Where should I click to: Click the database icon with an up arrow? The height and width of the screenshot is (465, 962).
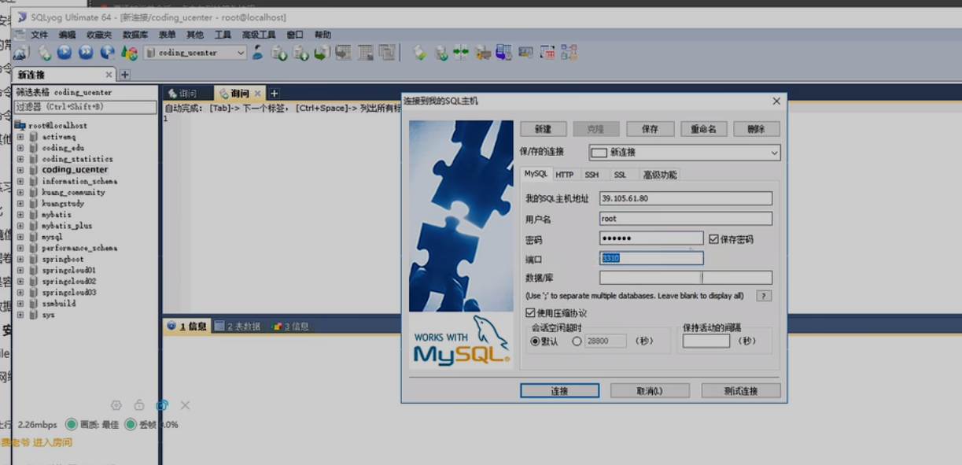pyautogui.click(x=300, y=53)
